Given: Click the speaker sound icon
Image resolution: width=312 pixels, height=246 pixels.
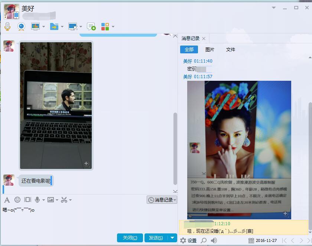Looking at the screenshot, I should [214, 240].
